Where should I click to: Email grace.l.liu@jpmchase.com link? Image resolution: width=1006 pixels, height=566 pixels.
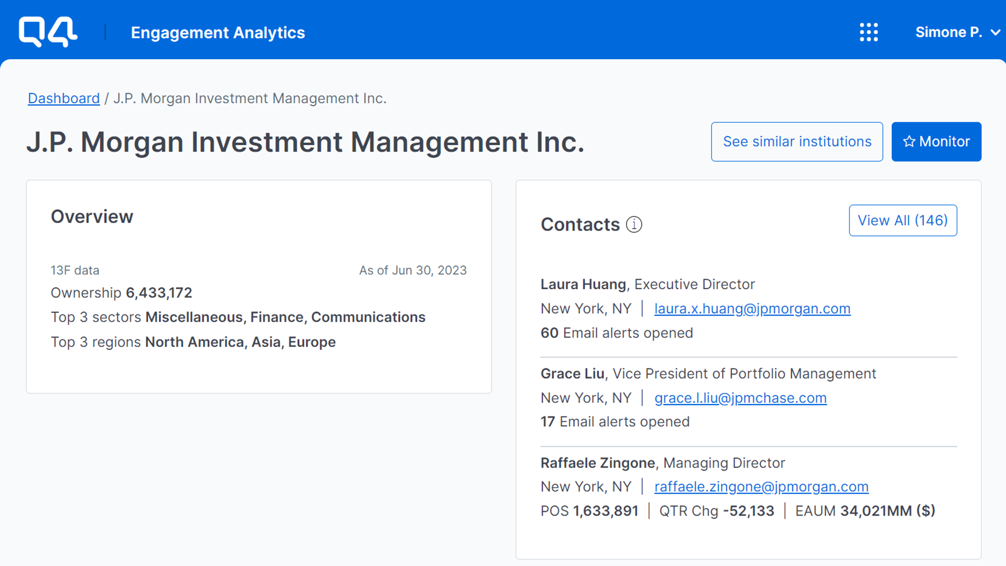pos(740,398)
